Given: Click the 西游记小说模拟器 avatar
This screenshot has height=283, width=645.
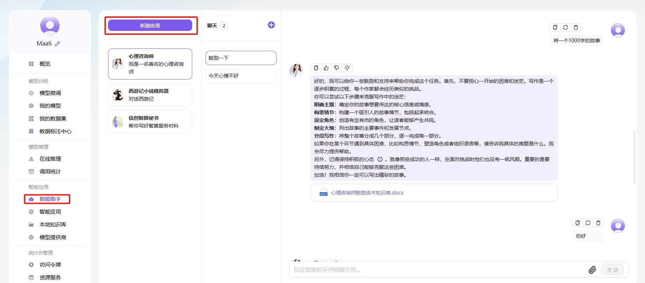Looking at the screenshot, I should coord(118,95).
